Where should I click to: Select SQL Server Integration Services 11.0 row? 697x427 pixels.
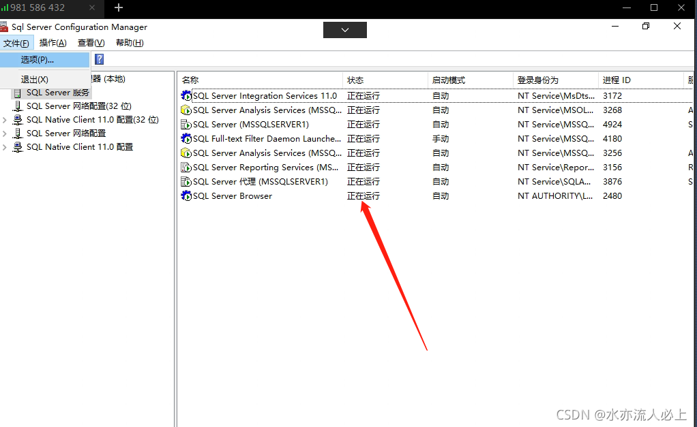[x=436, y=95]
